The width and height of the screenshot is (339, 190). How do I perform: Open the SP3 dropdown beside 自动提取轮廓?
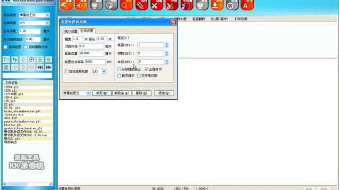coord(104,71)
